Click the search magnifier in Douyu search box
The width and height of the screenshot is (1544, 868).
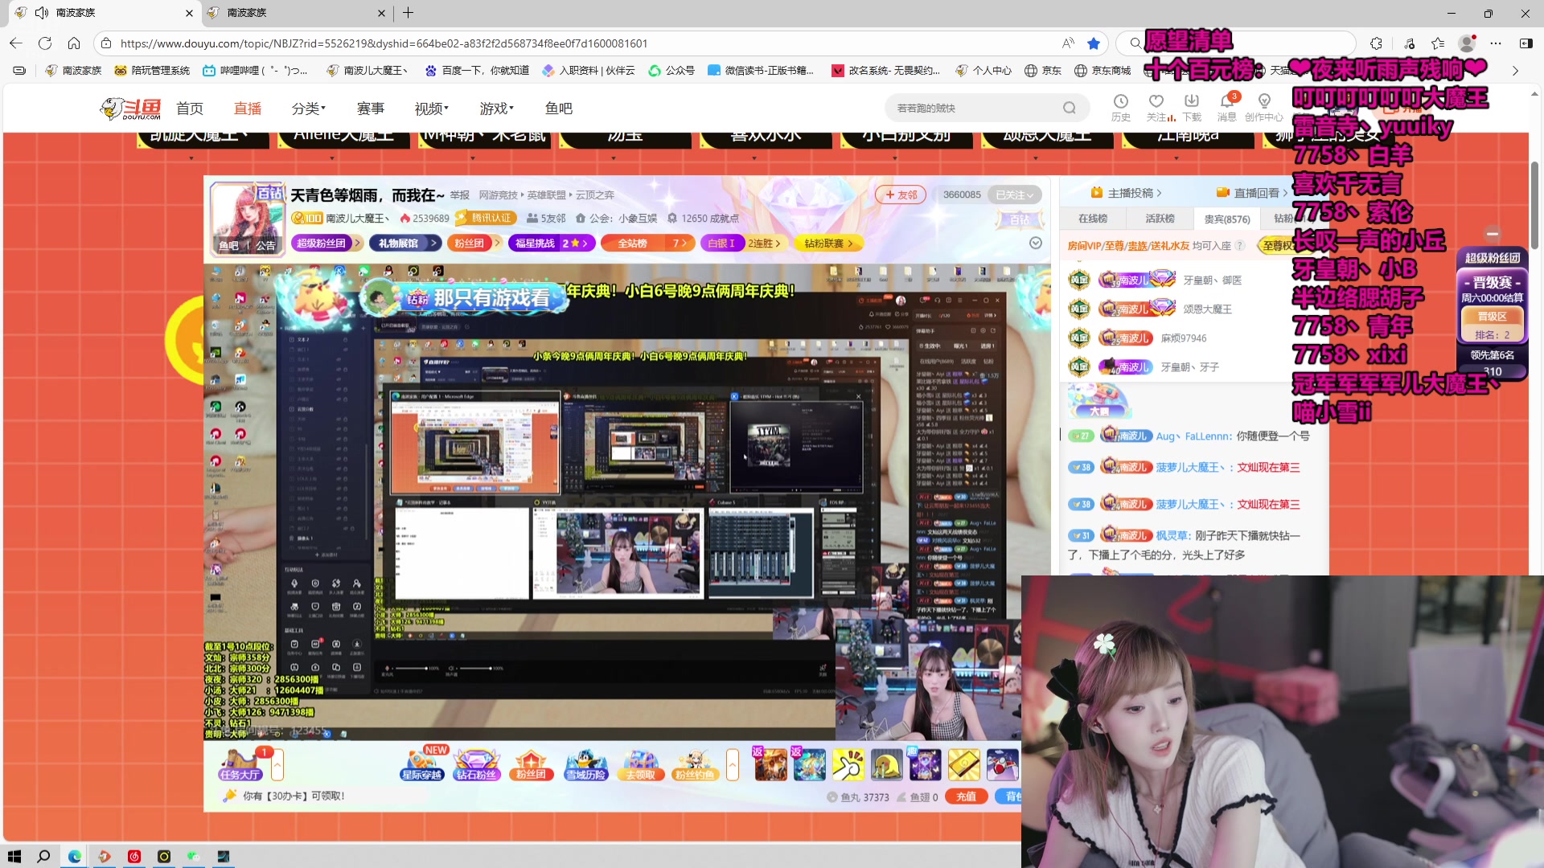coord(1069,108)
